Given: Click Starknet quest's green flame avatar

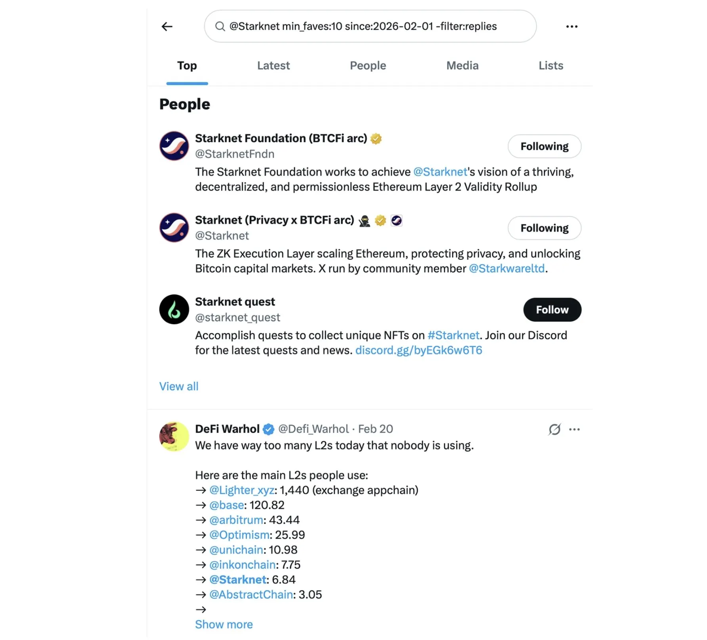Looking at the screenshot, I should click(x=174, y=309).
